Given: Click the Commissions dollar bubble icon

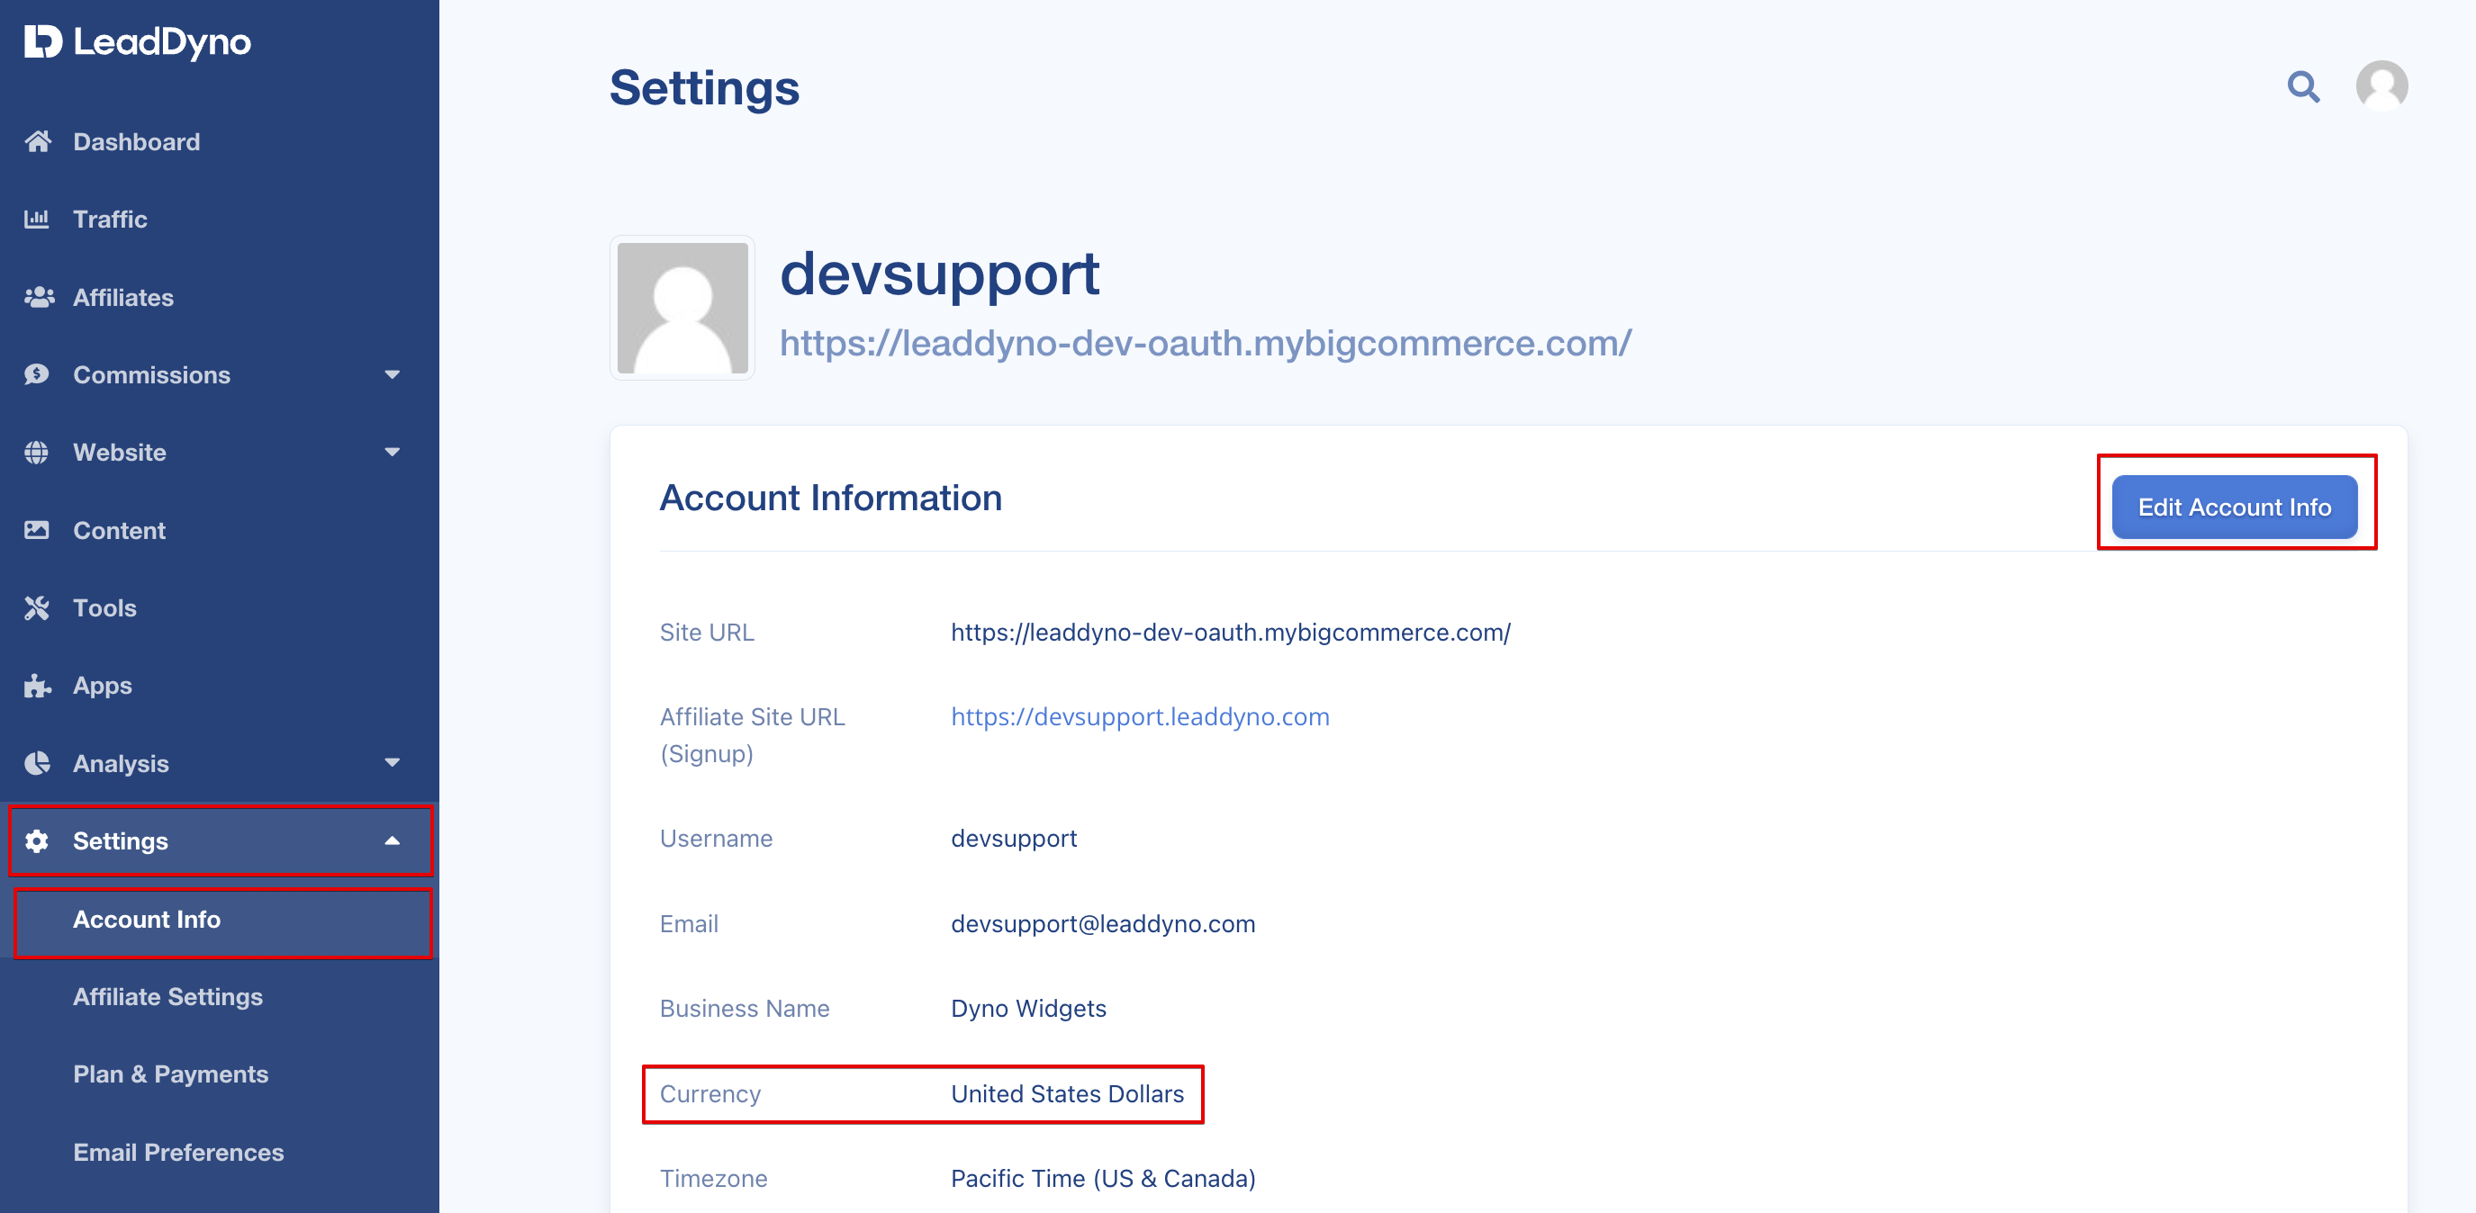Looking at the screenshot, I should pyautogui.click(x=37, y=374).
